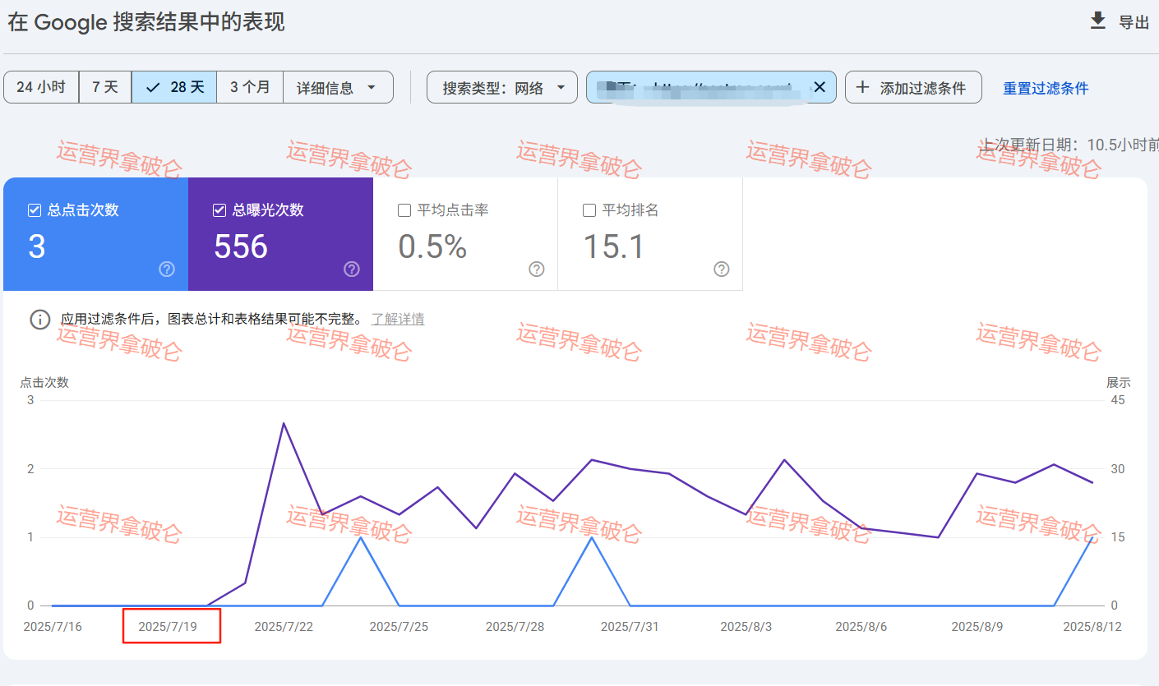Enable the 平均排名 checkbox
The width and height of the screenshot is (1159, 686).
(589, 210)
